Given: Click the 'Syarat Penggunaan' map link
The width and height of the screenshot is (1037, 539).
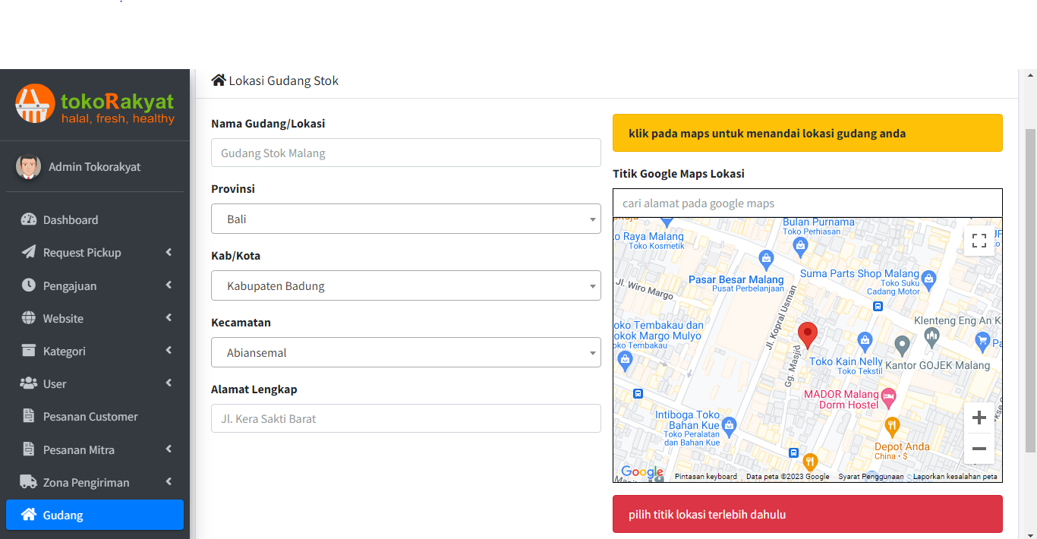Looking at the screenshot, I should 871,477.
